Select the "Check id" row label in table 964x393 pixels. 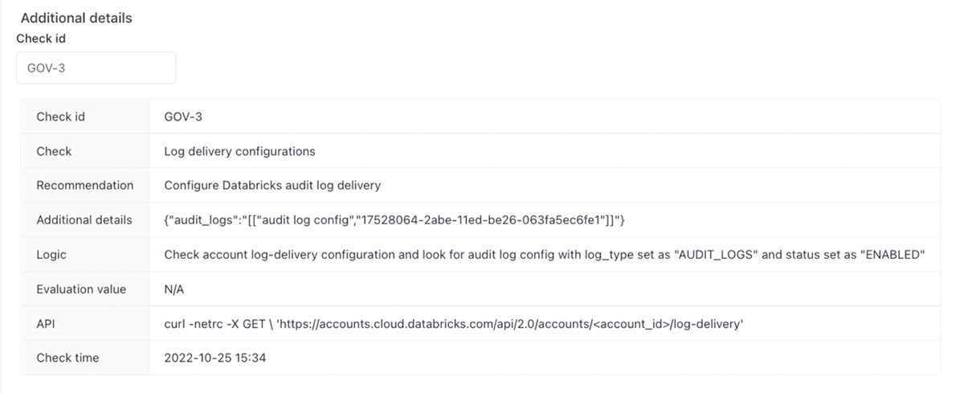click(x=60, y=117)
